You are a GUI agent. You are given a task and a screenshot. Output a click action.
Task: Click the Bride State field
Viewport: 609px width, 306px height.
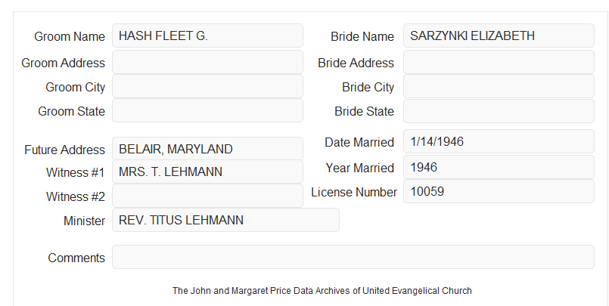pyautogui.click(x=499, y=111)
